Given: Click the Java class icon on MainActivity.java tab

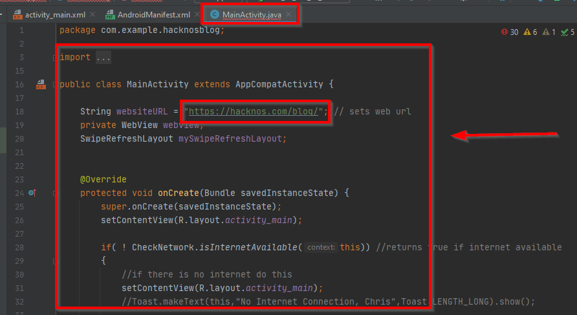Looking at the screenshot, I should tap(215, 14).
